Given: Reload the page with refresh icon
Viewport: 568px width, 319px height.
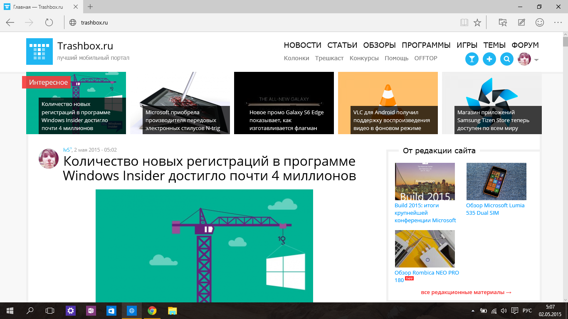Looking at the screenshot, I should pos(49,22).
